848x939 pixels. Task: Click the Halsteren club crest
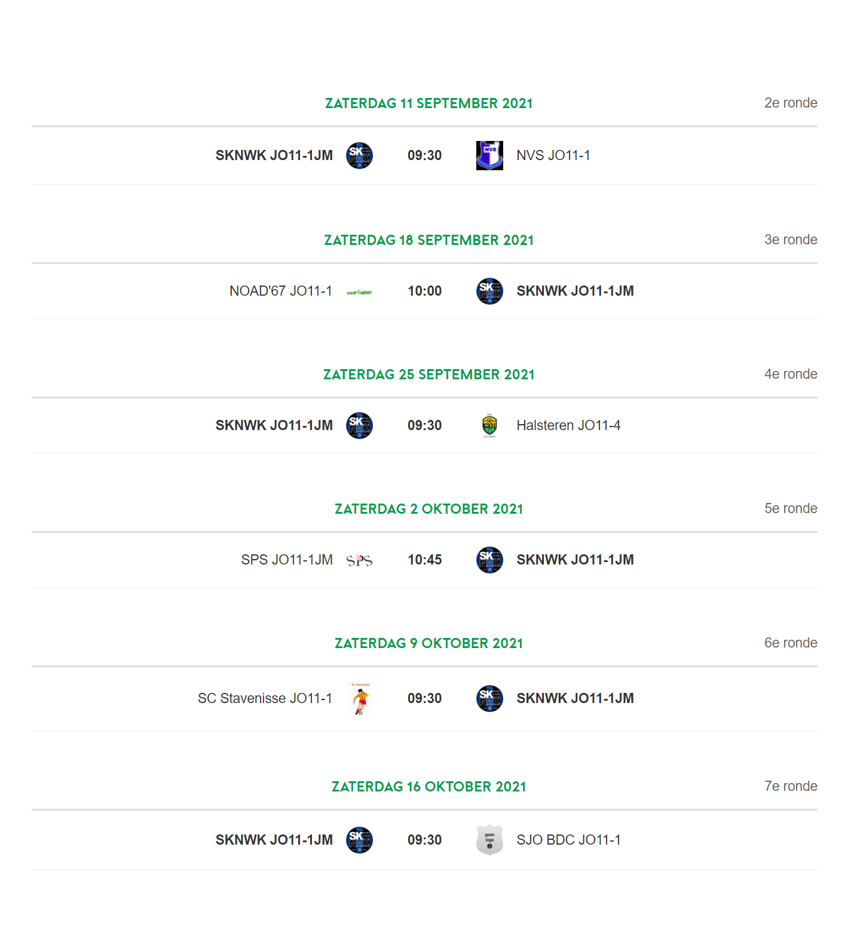pos(489,425)
